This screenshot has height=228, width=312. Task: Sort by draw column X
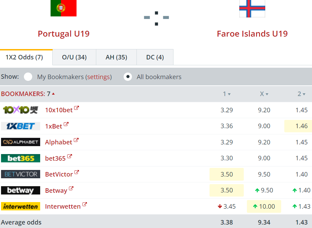point(264,94)
